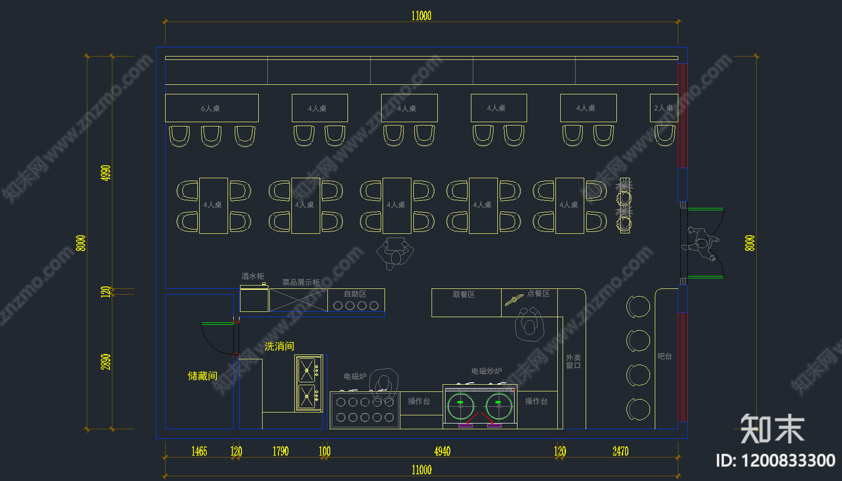Select the "菜品展示柜" label
The height and width of the screenshot is (481, 842).
300,282
